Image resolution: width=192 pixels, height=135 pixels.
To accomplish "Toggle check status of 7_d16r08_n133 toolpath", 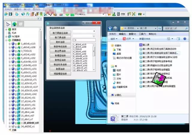I will tap(13, 65).
